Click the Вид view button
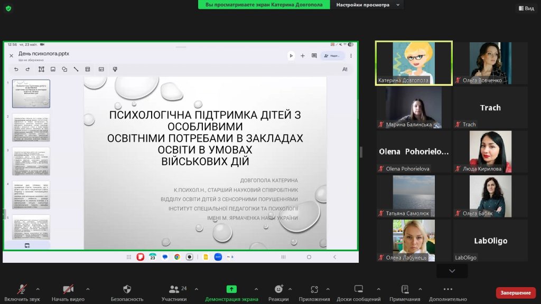541x304 pixels. (526, 8)
